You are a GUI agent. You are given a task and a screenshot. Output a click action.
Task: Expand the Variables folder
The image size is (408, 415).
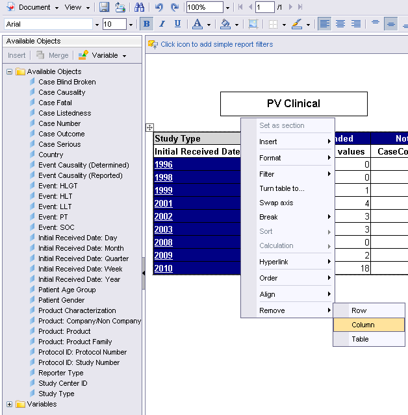point(10,404)
